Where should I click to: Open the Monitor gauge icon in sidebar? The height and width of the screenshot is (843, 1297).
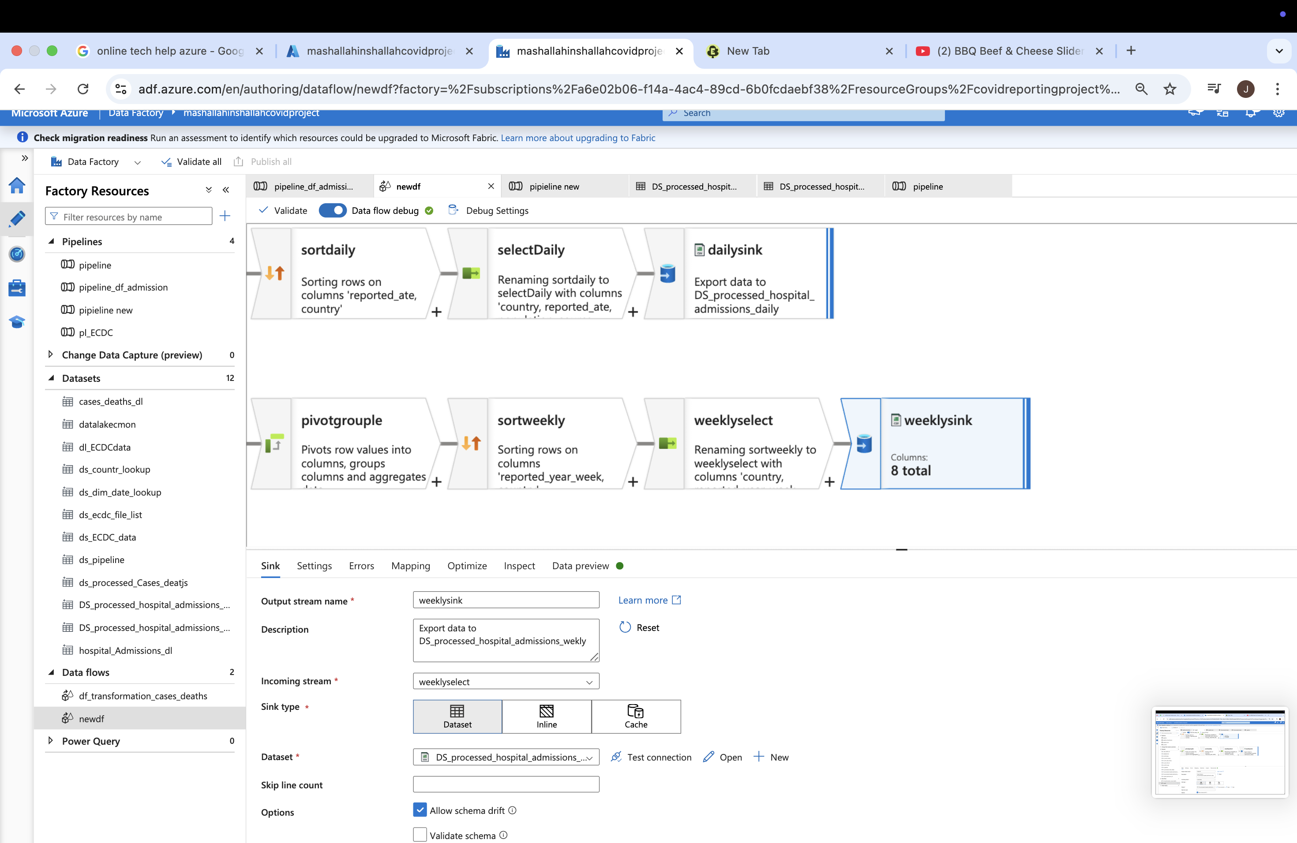click(x=17, y=254)
